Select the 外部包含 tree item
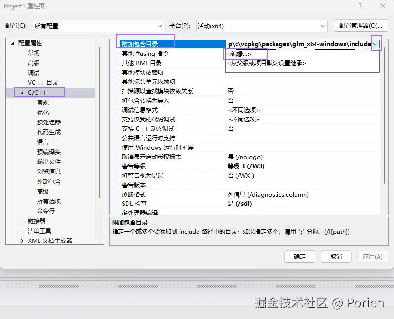Image resolution: width=394 pixels, height=319 pixels. point(49,182)
